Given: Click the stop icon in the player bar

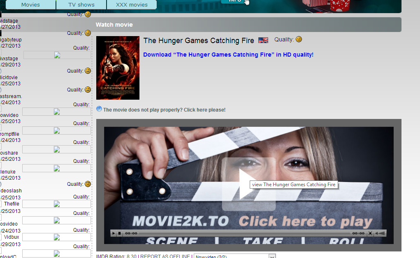Looking at the screenshot, I should [x=119, y=233].
